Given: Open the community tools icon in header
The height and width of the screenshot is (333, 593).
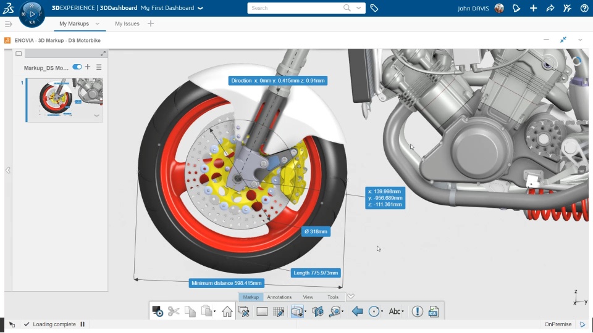Looking at the screenshot, I should coord(567,8).
